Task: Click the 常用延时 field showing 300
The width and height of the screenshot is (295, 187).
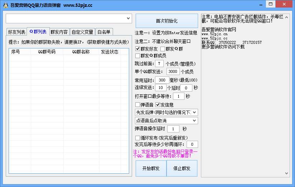Action: [x=162, y=80]
